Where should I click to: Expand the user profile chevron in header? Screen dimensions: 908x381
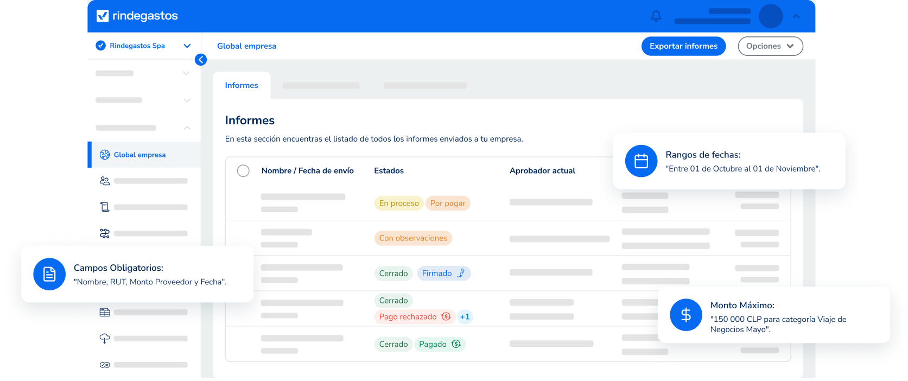(x=796, y=16)
